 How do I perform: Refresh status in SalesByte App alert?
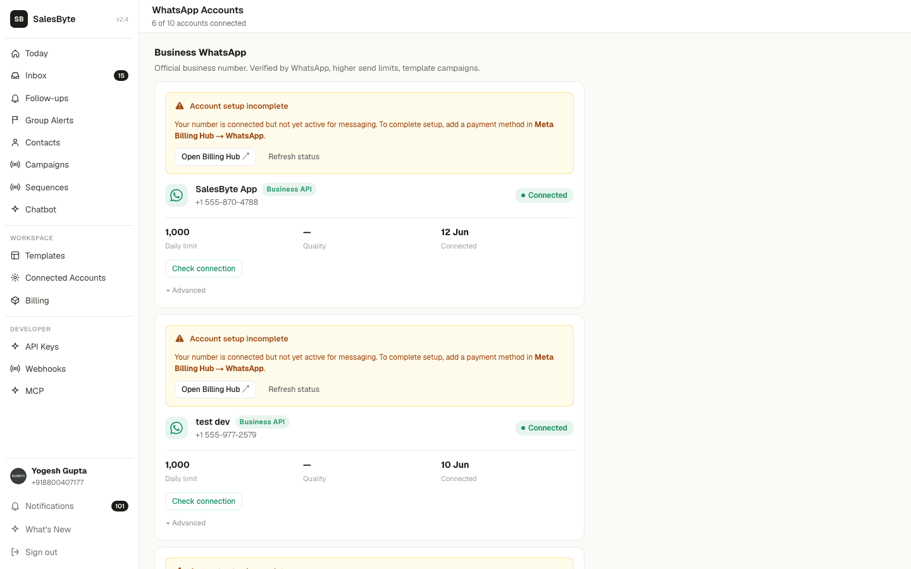pyautogui.click(x=294, y=157)
